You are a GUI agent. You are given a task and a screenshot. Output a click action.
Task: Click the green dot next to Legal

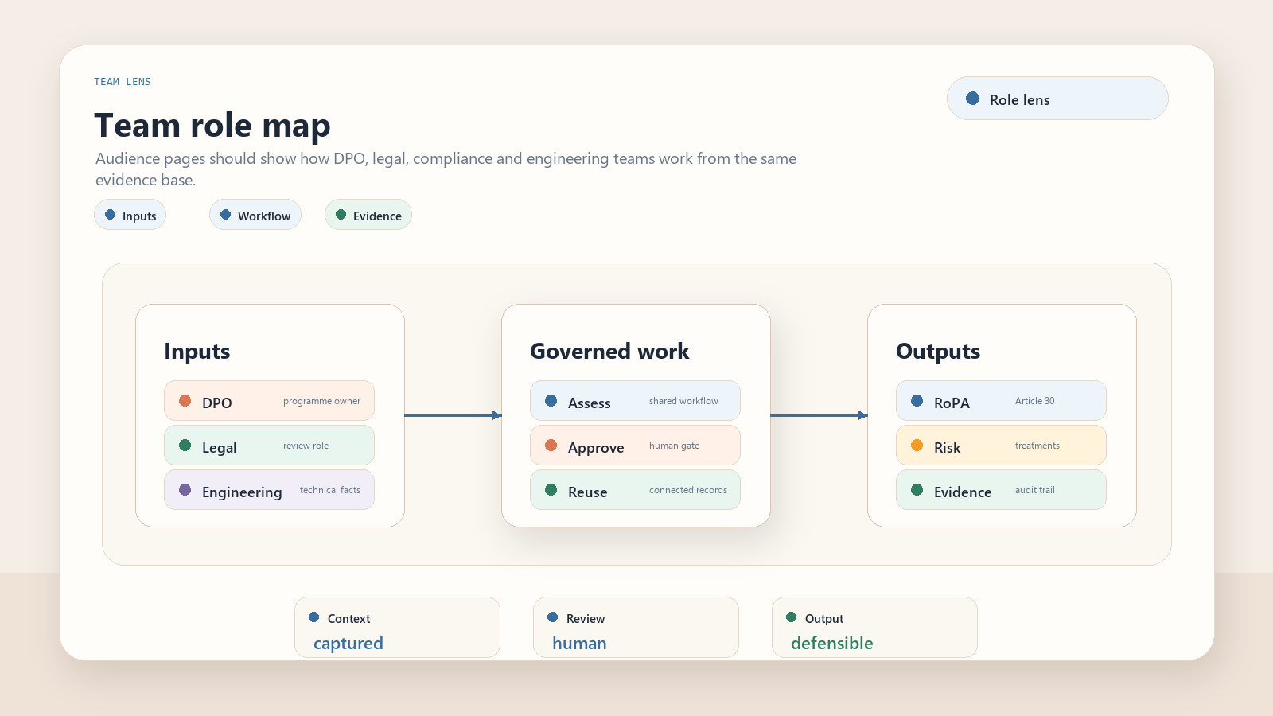(185, 446)
